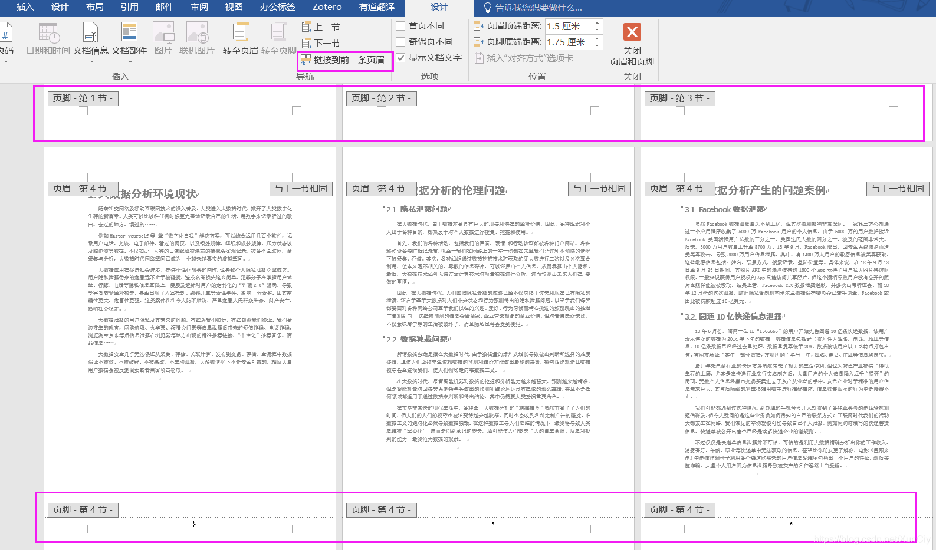Close Header and Footer red X
The height and width of the screenshot is (550, 936).
click(632, 32)
